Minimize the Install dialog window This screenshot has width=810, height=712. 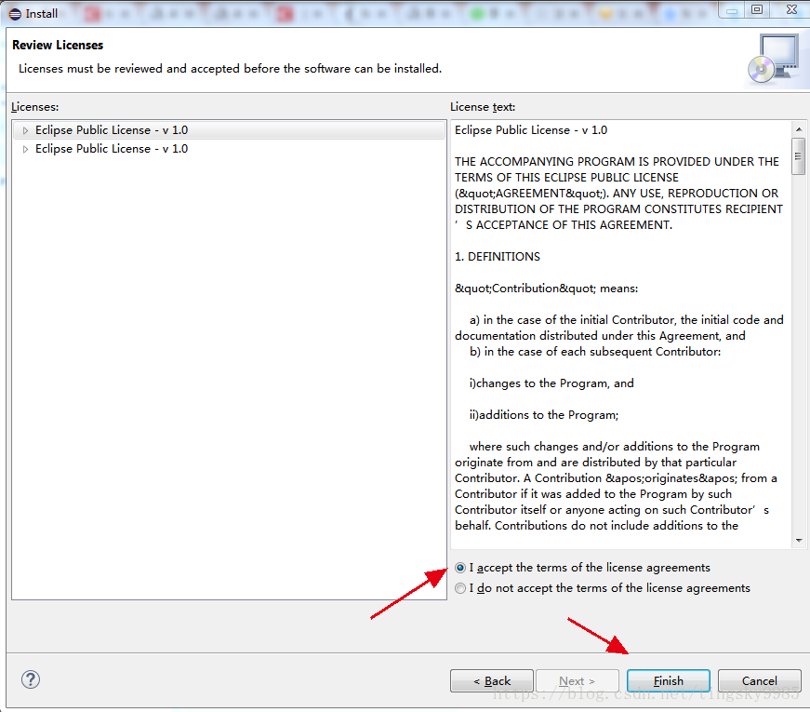point(732,9)
